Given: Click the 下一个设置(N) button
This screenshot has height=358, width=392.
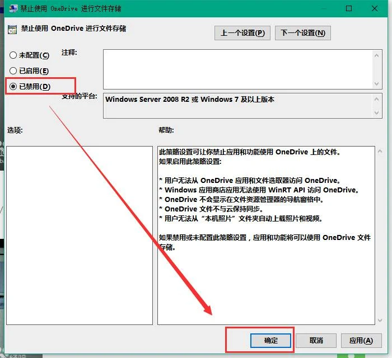Looking at the screenshot, I should pos(303,33).
